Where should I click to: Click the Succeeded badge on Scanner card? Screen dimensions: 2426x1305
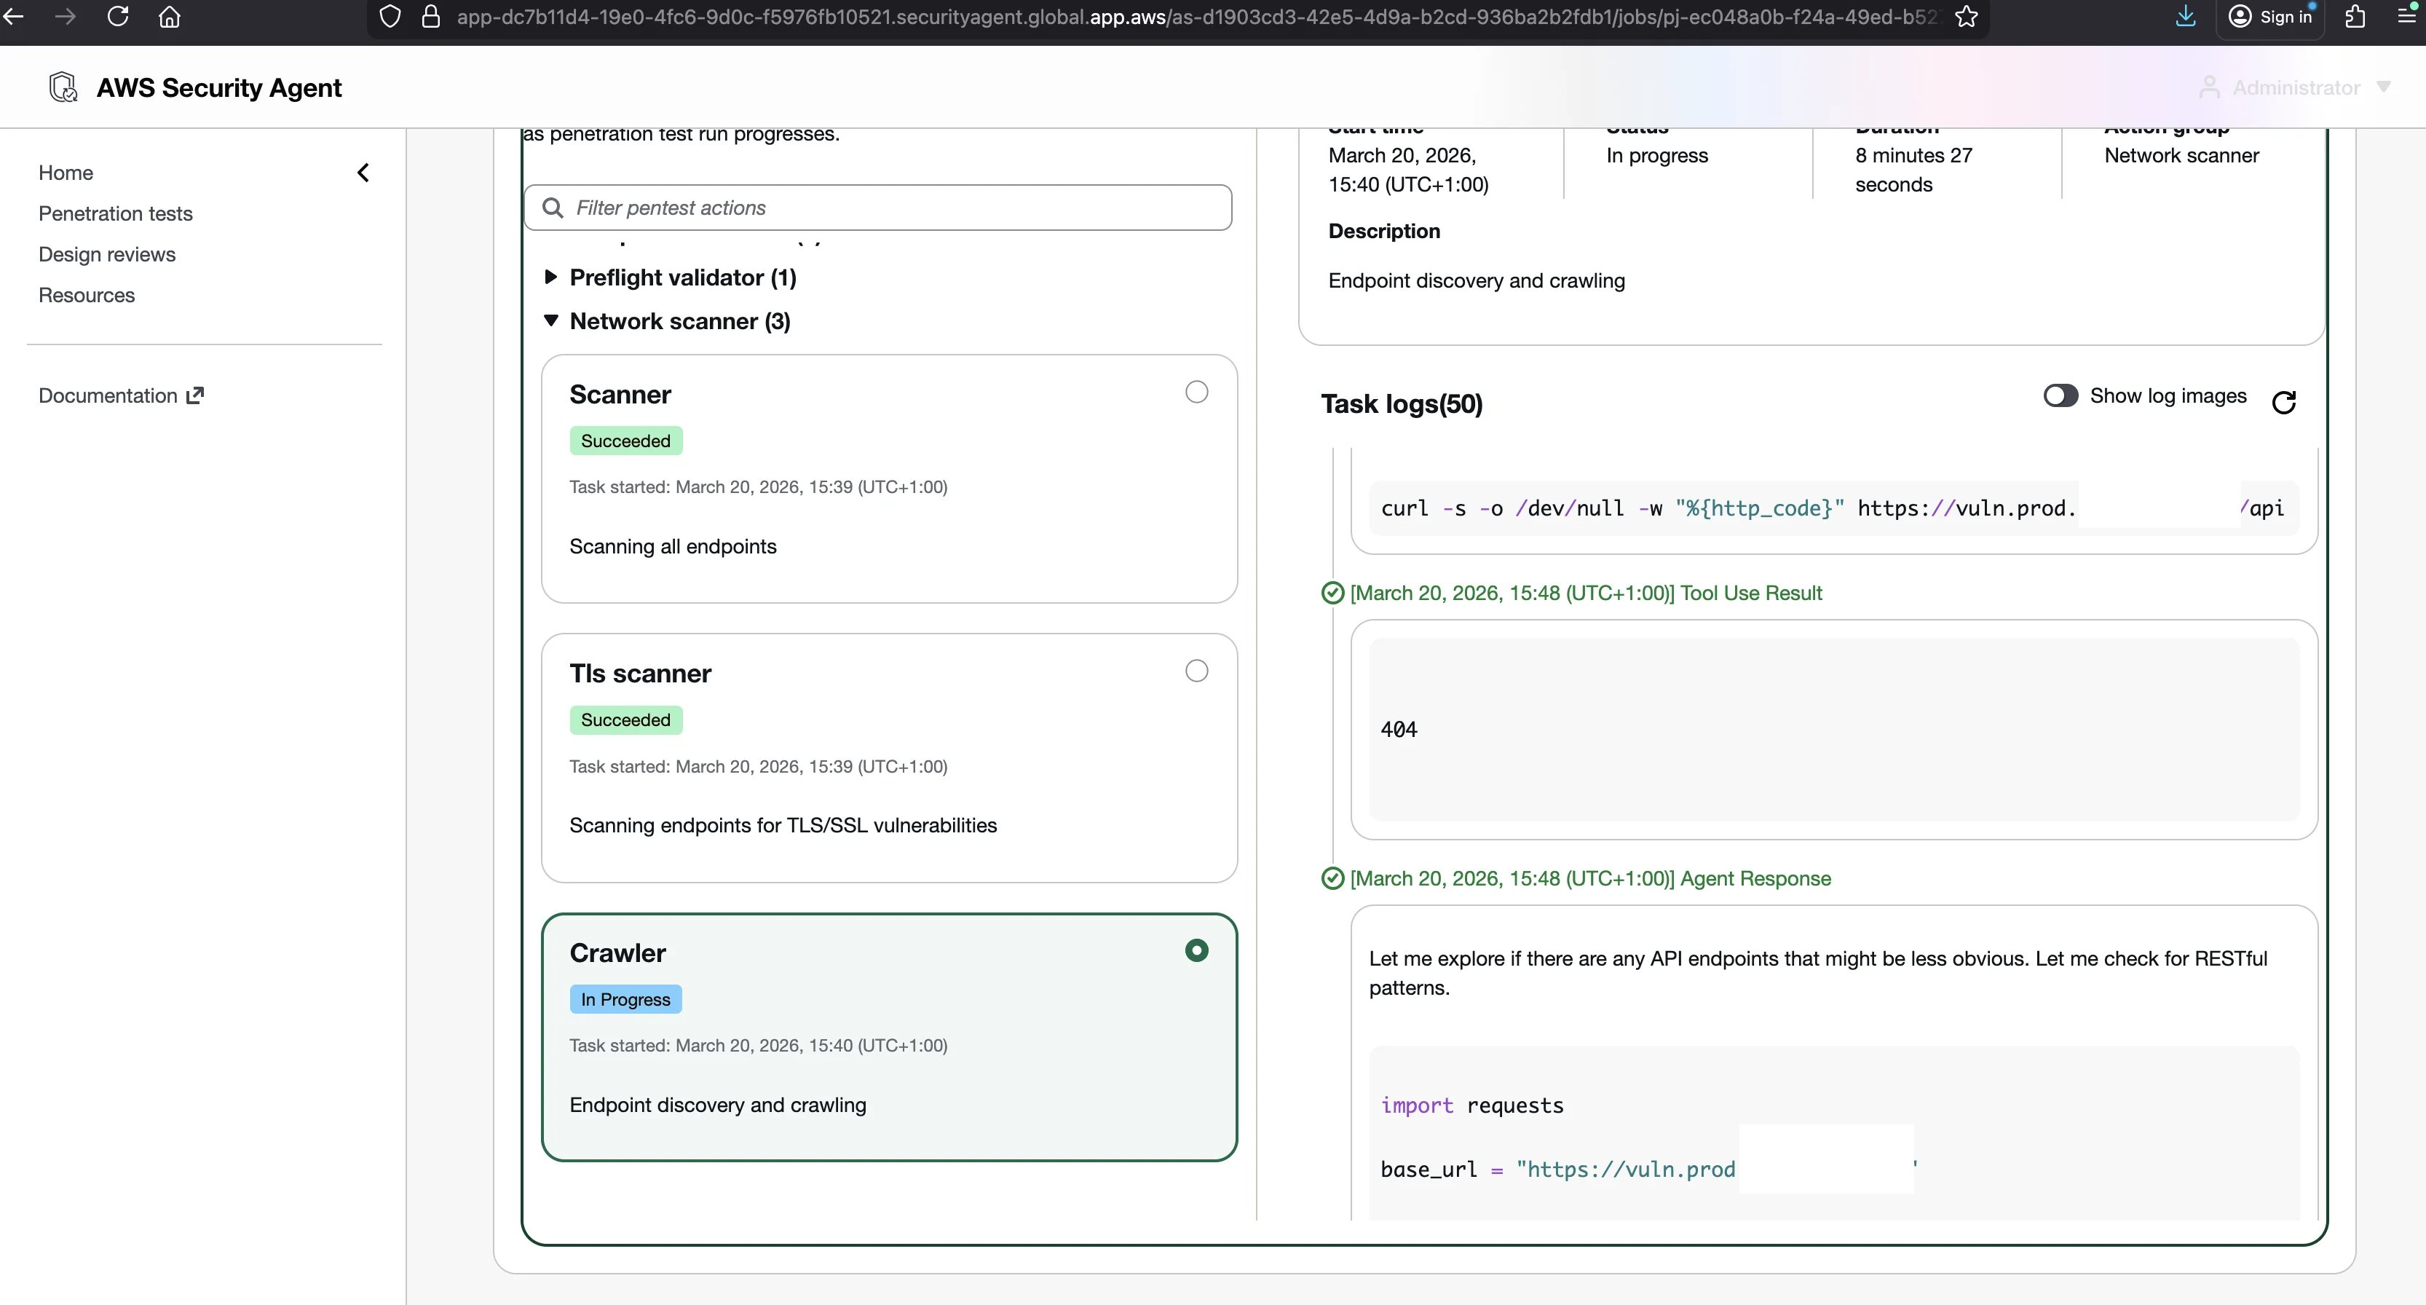coord(625,441)
